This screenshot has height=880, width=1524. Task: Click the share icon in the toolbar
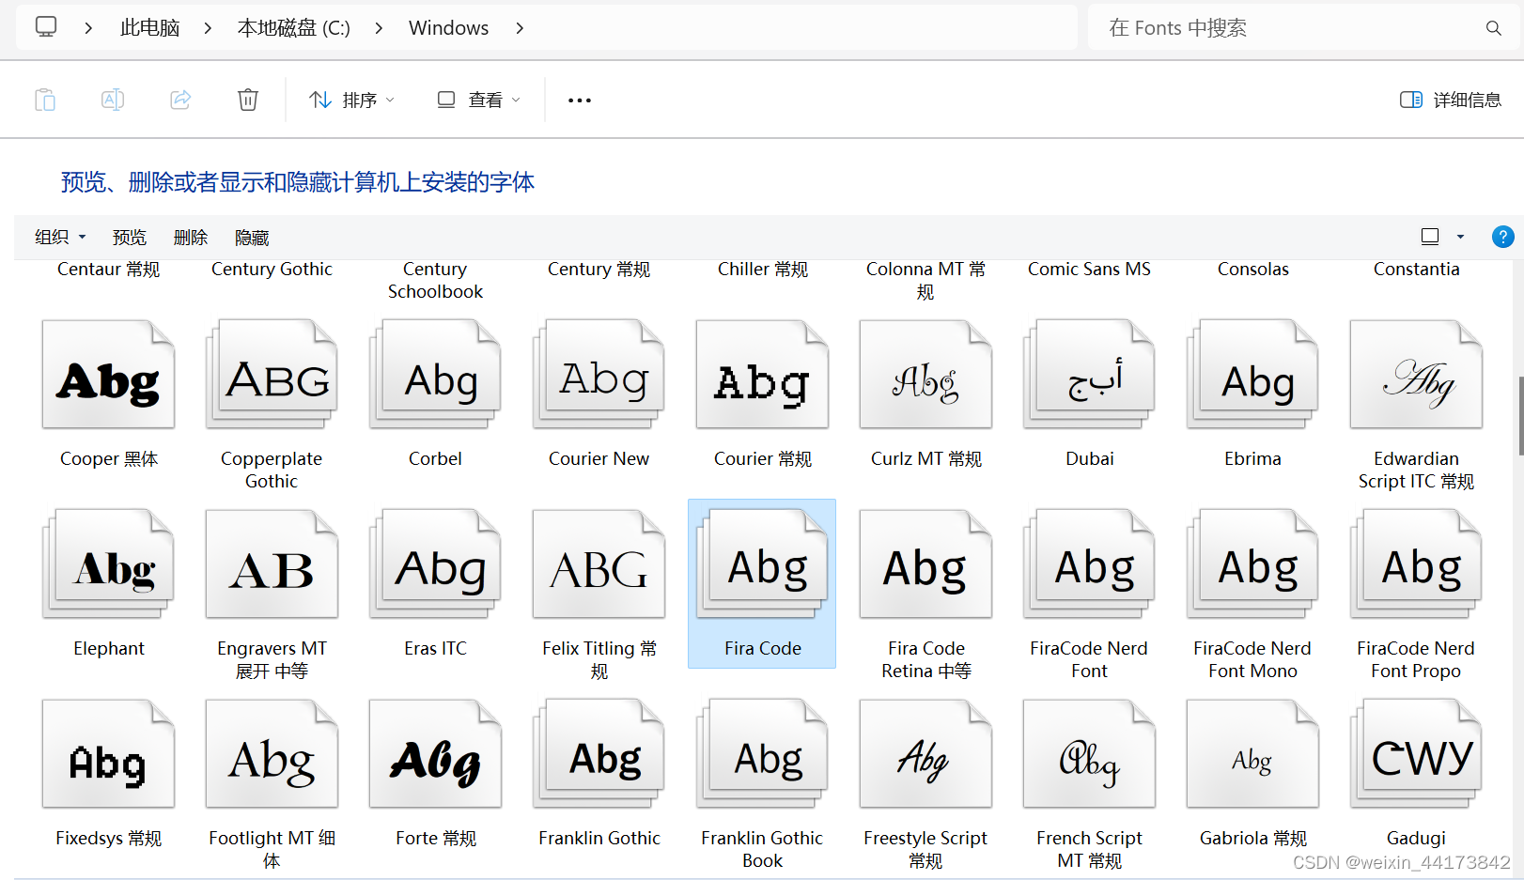180,99
